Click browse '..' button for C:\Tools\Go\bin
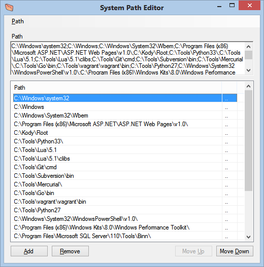 pos(229,193)
